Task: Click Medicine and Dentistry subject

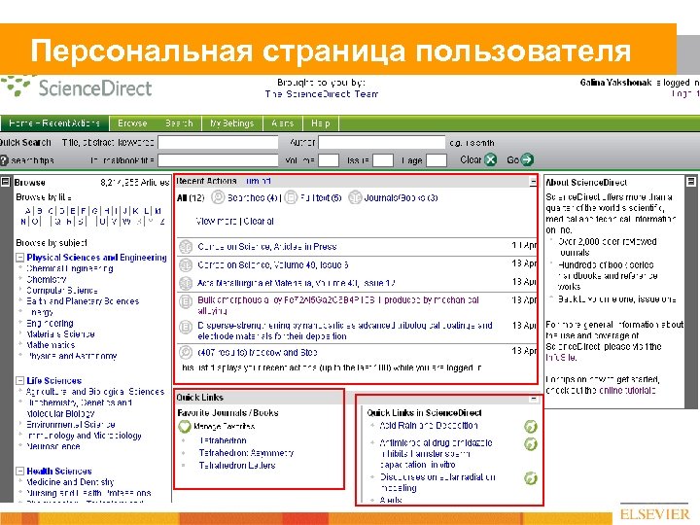Action: [70, 482]
